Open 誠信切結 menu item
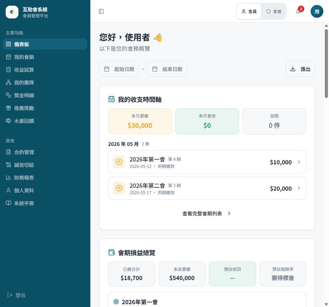Viewport: 329px width, 307px height. click(x=45, y=165)
